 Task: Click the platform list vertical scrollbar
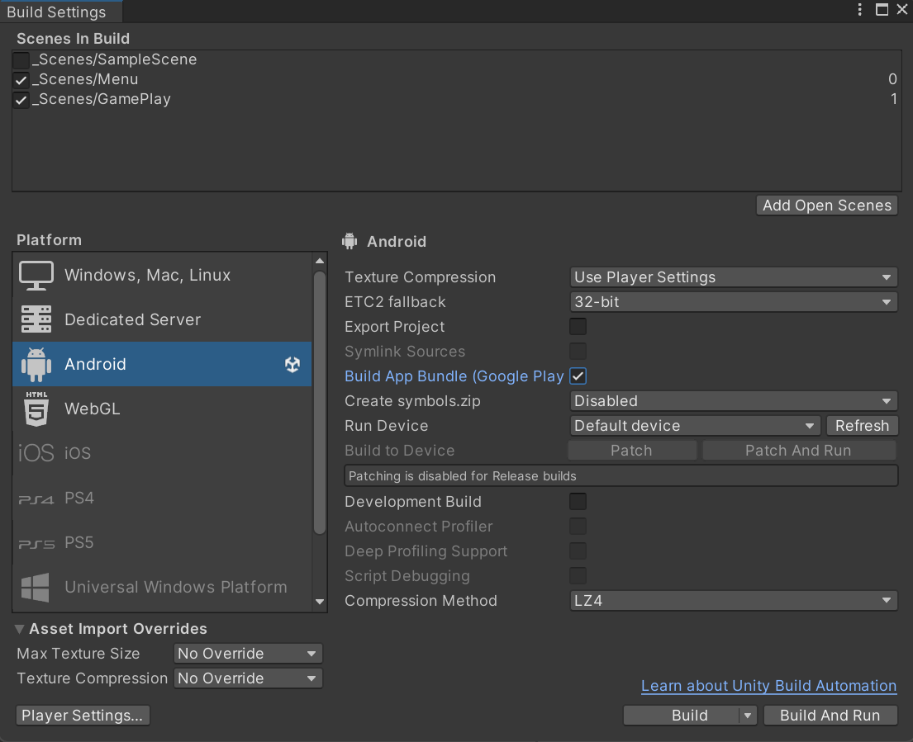pos(320,404)
